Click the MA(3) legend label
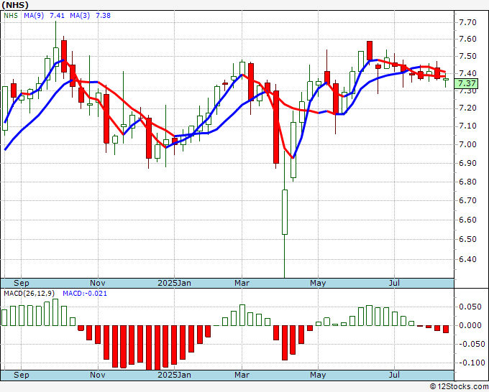This screenshot has height=392, width=489. (80, 16)
